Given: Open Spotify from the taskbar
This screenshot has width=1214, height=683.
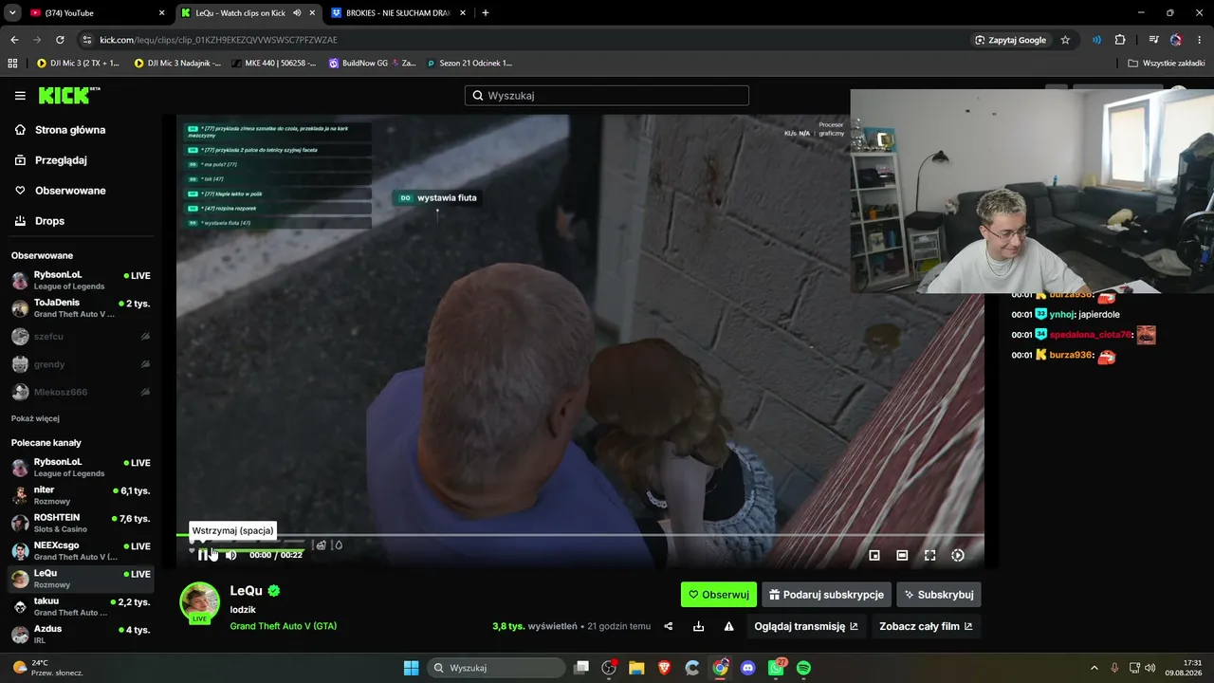Looking at the screenshot, I should 804,668.
